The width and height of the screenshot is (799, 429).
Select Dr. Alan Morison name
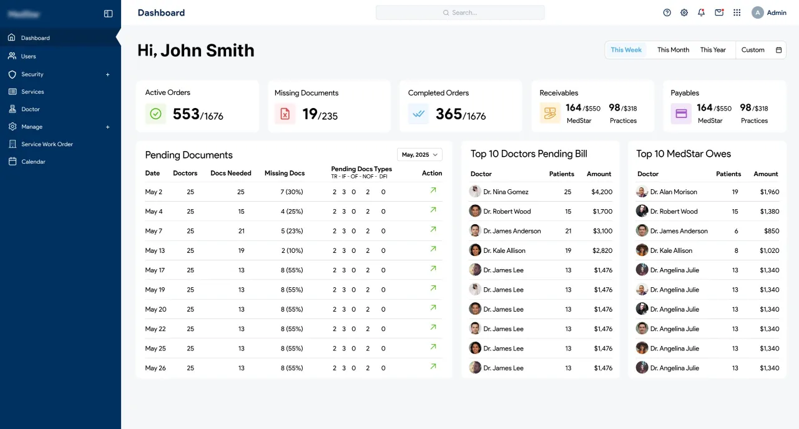tap(674, 192)
